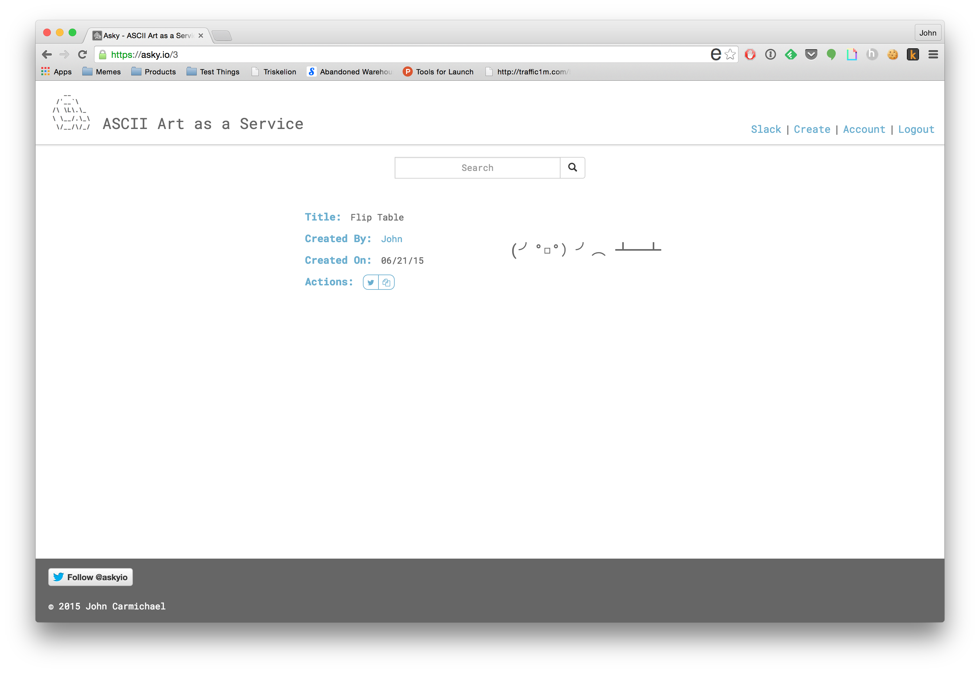Click into the Search input field
980x673 pixels.
[x=477, y=168]
